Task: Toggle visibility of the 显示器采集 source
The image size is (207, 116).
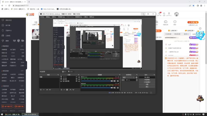Action: (x=76, y=81)
